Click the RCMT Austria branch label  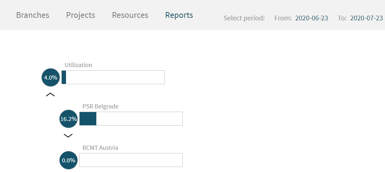click(x=100, y=148)
